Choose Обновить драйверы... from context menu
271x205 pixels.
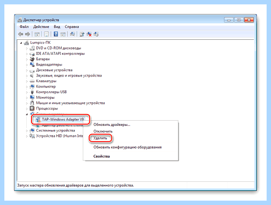(x=112, y=125)
